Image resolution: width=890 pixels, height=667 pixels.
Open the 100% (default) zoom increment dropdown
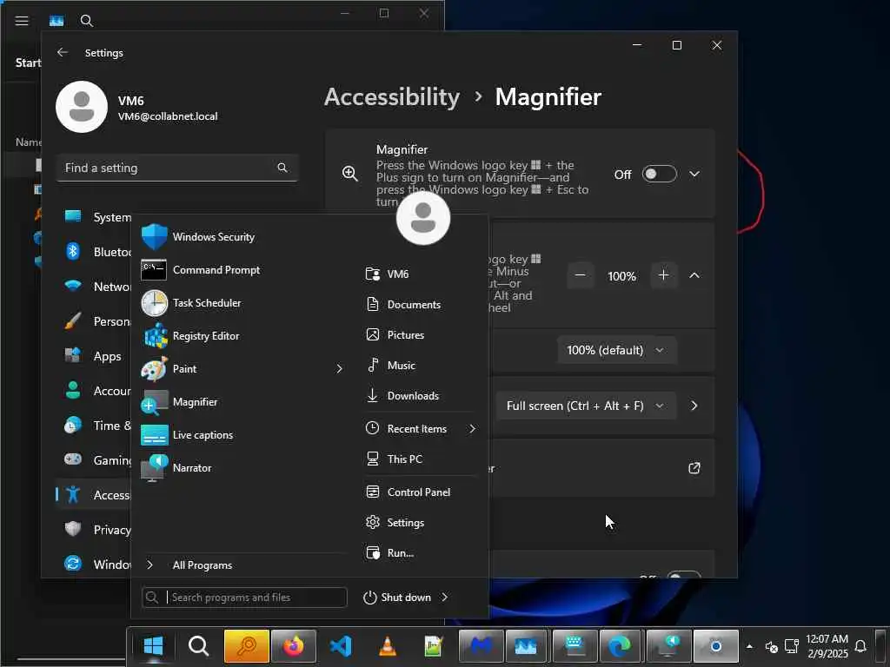pos(616,350)
